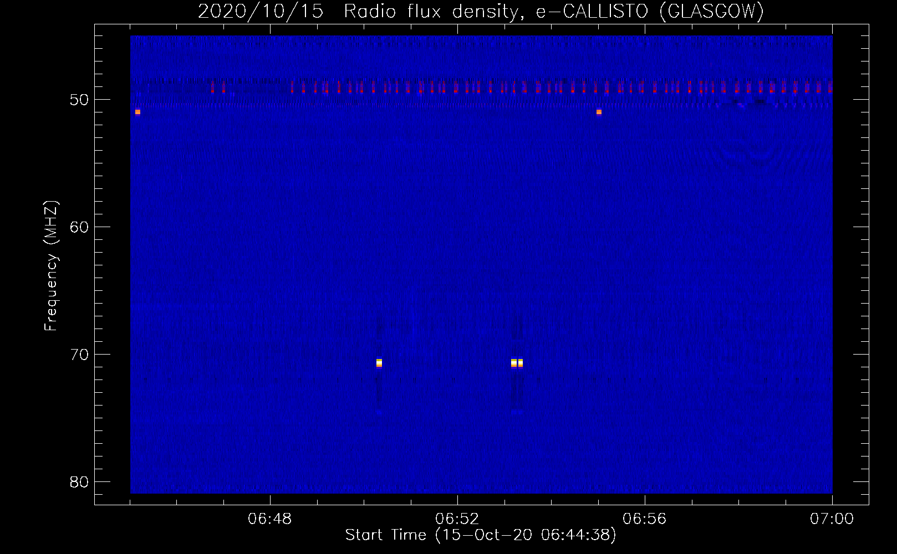Click the 07:00 time tick label

click(x=832, y=519)
